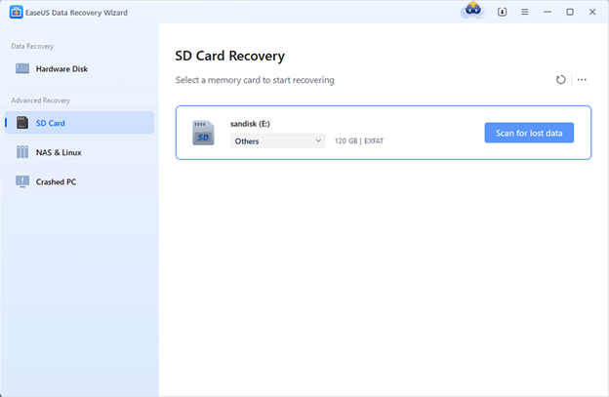The width and height of the screenshot is (609, 397).
Task: Close the EaseUS Data Recovery Wizard
Action: pos(592,12)
